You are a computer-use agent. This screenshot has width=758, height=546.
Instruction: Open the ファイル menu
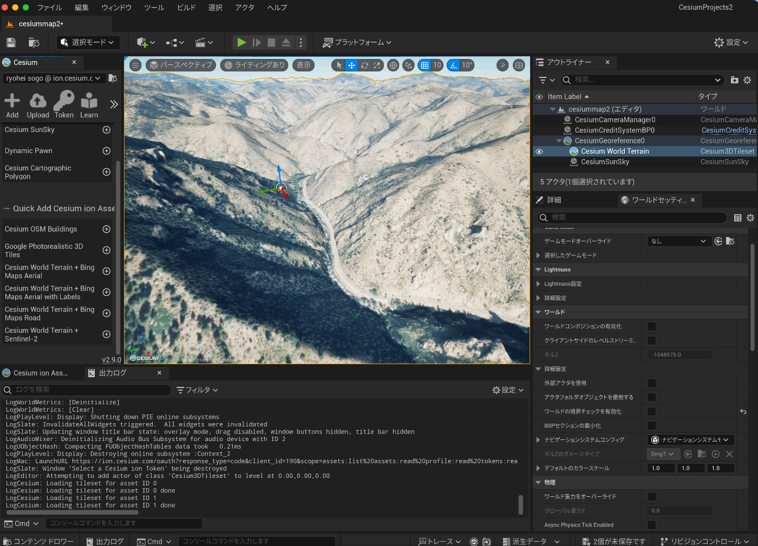49,8
